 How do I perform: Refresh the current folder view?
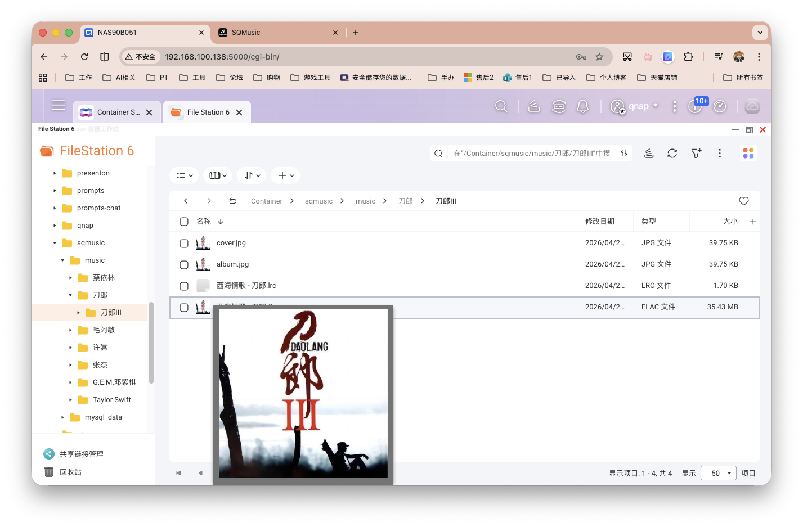tap(672, 153)
